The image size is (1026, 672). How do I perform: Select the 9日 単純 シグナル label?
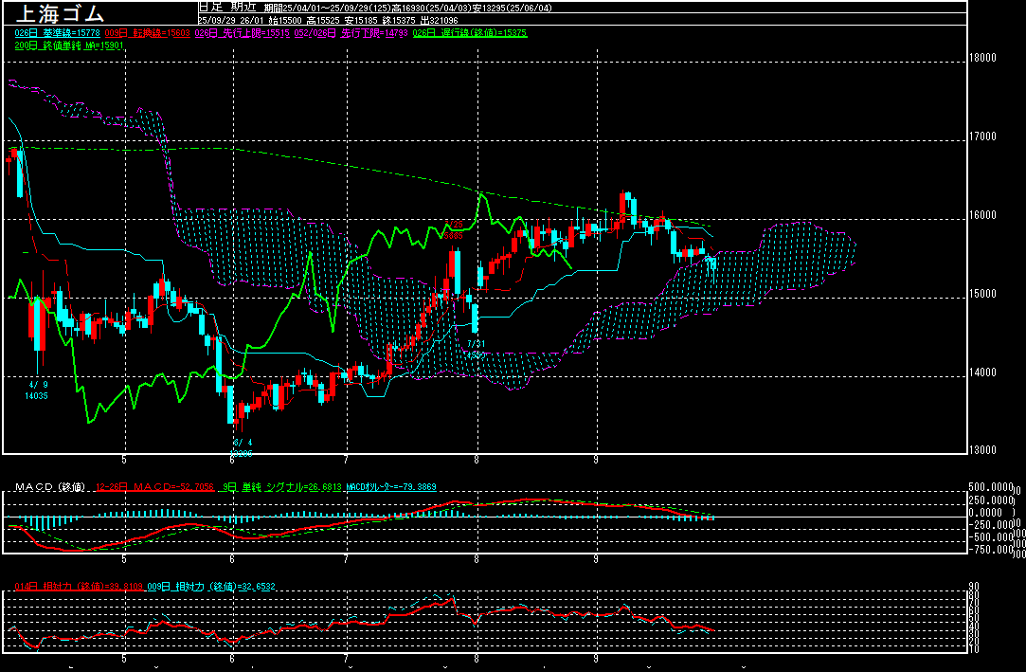click(x=281, y=487)
